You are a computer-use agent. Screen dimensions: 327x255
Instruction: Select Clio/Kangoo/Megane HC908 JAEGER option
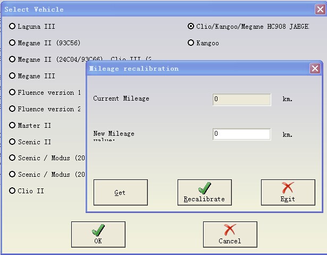click(191, 26)
